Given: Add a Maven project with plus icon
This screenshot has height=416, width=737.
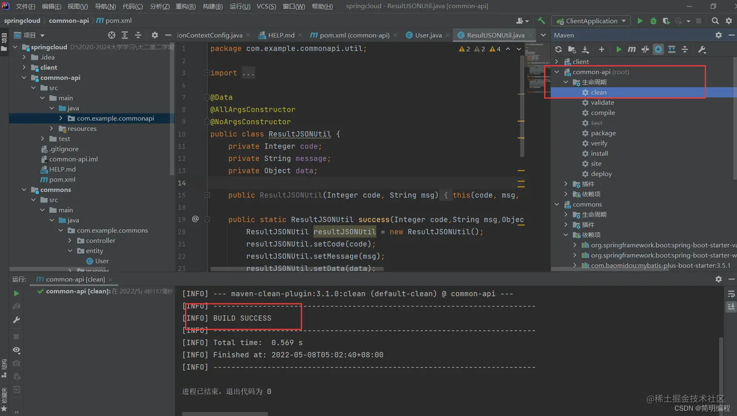Looking at the screenshot, I should (601, 49).
